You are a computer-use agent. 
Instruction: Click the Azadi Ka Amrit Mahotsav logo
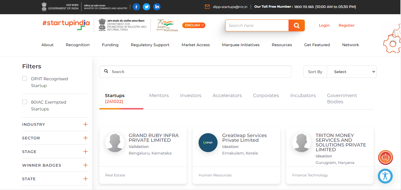167,25
